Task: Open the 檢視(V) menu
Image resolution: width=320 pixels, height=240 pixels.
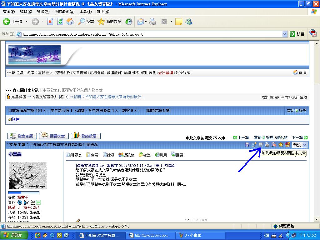Action: (43, 12)
